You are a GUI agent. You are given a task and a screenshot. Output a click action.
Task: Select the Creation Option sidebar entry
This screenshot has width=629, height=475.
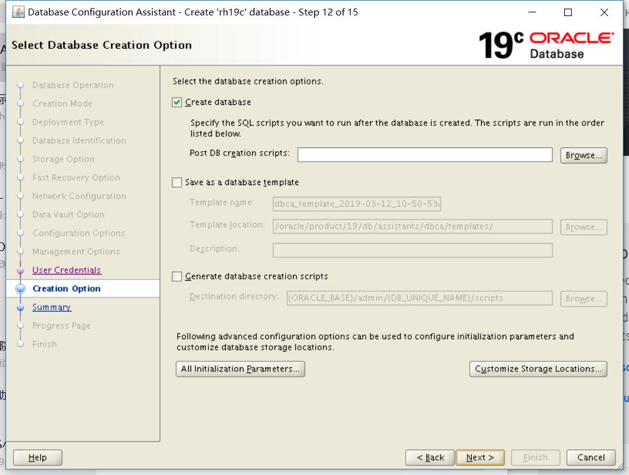click(x=66, y=288)
